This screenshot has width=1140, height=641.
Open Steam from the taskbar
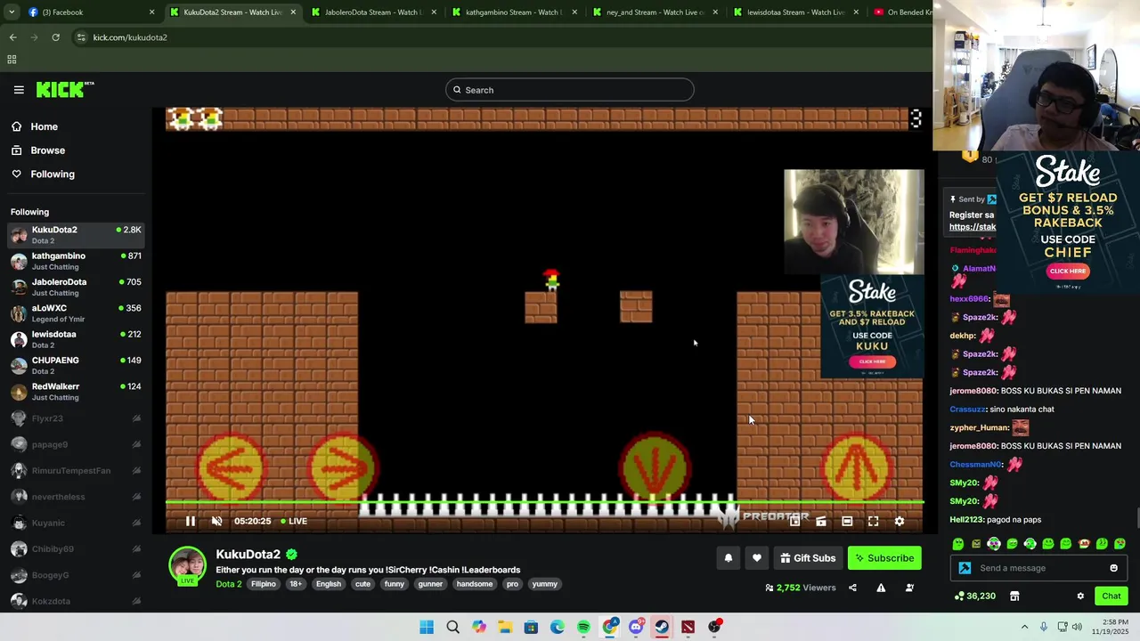[x=662, y=627]
